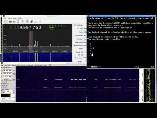Open the Window type dropdown in Gqrx

coord(85,39)
